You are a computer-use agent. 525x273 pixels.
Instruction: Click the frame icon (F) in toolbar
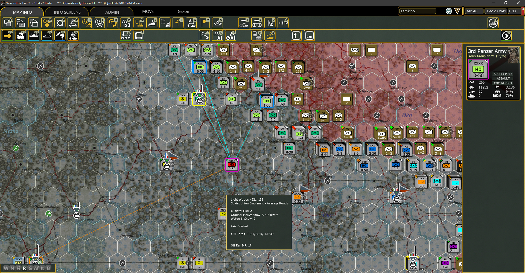coord(139,36)
